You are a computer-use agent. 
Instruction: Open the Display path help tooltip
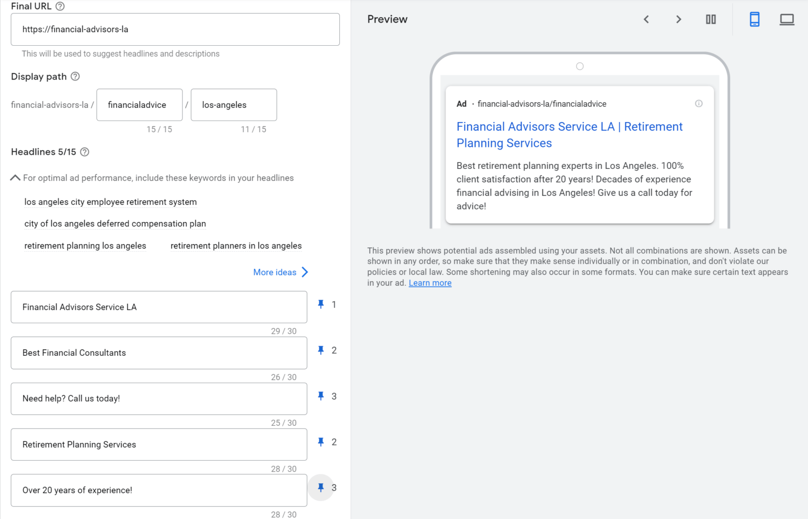tap(75, 76)
